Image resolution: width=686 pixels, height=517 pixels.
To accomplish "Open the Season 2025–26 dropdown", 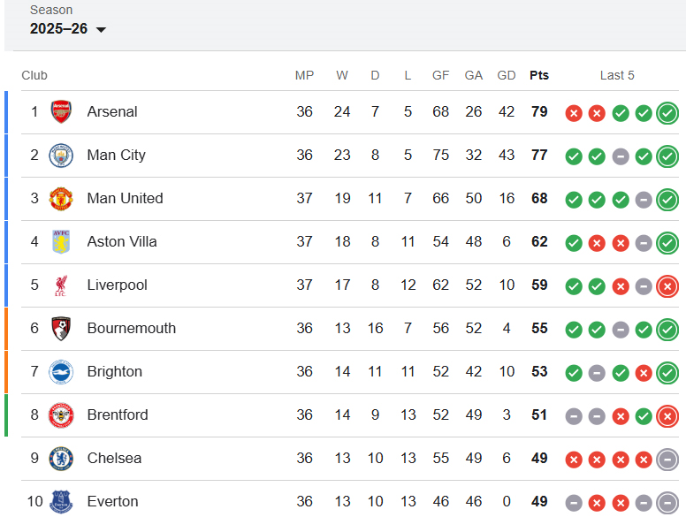I will (68, 29).
